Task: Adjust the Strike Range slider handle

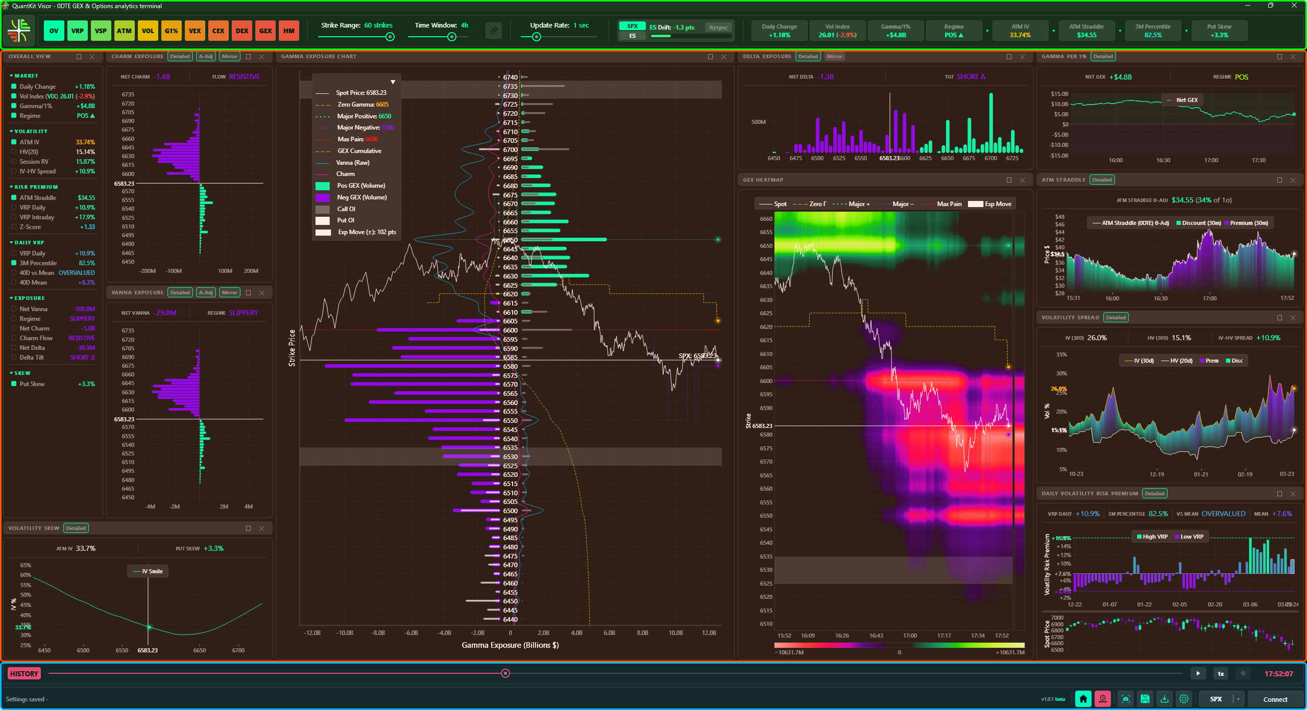Action: tap(391, 36)
